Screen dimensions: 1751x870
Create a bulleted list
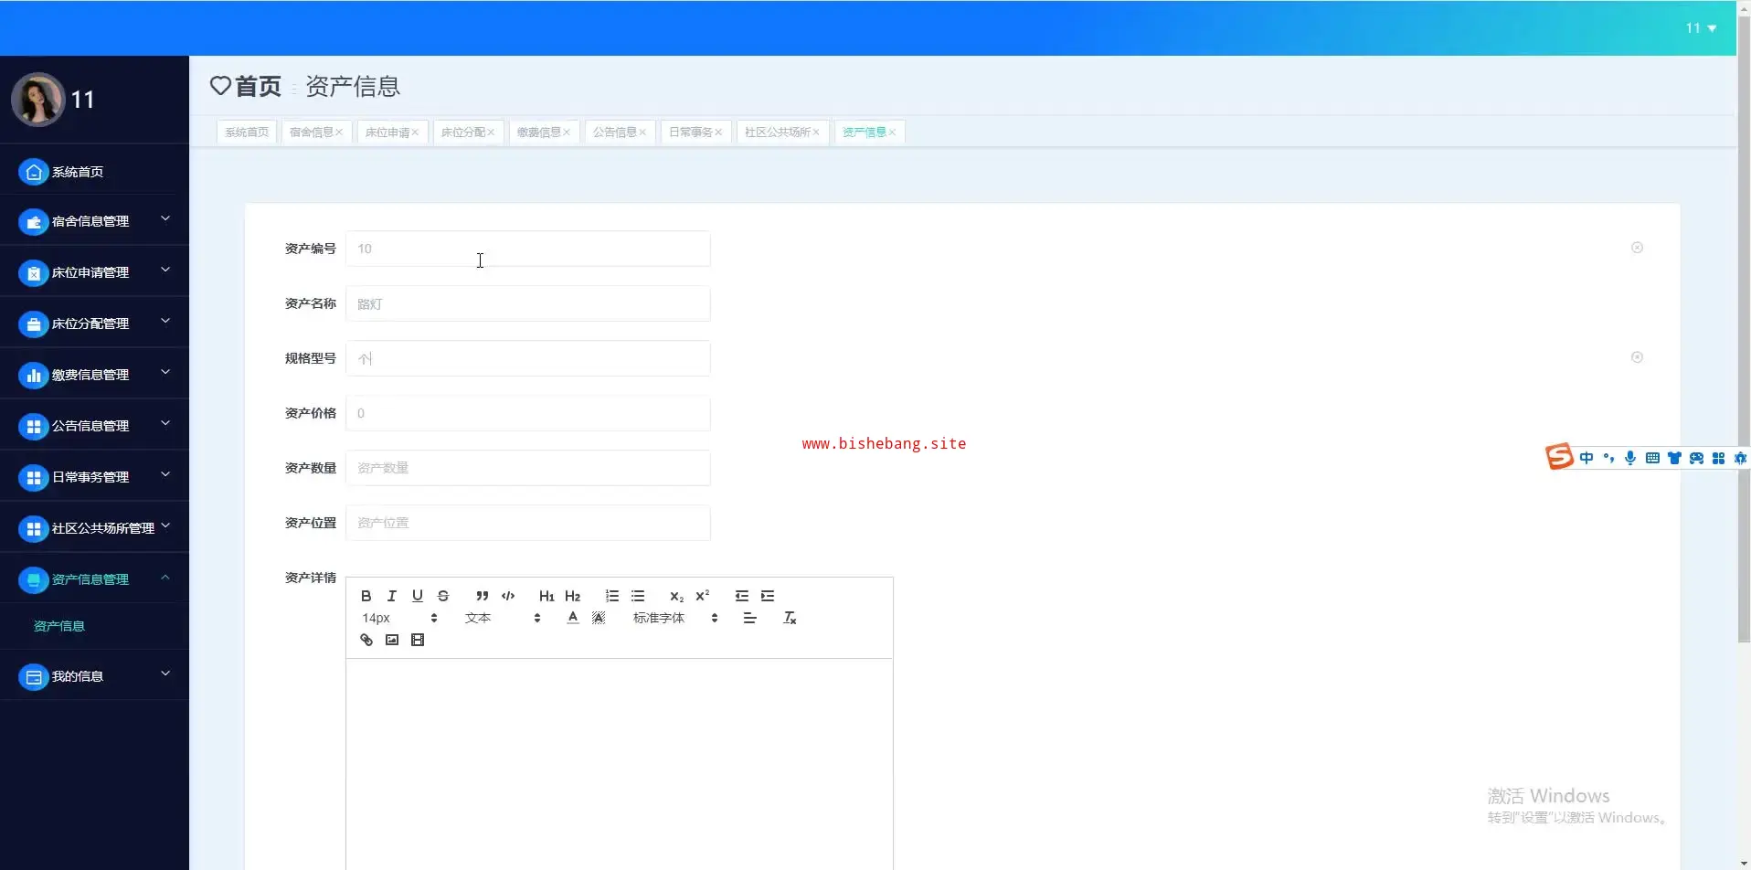point(638,596)
